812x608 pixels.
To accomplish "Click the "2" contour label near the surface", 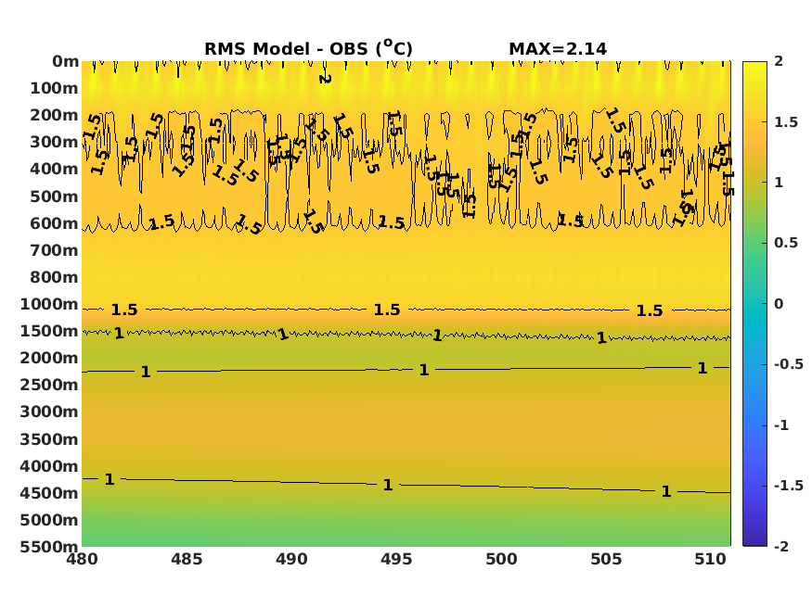I will point(325,79).
